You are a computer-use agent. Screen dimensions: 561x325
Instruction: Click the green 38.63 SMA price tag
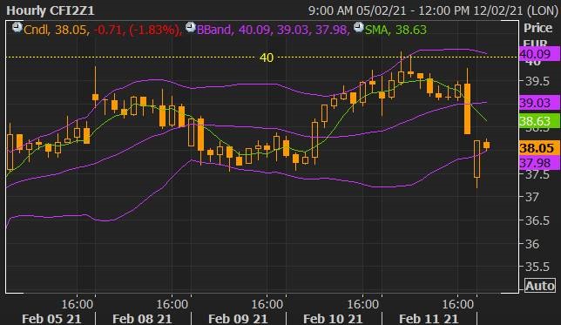(539, 121)
